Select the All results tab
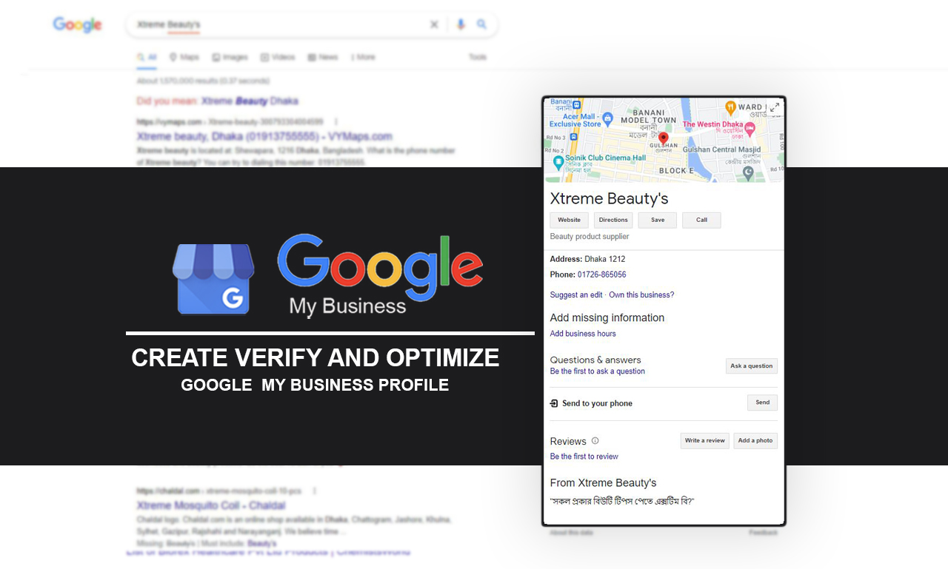 pos(147,57)
